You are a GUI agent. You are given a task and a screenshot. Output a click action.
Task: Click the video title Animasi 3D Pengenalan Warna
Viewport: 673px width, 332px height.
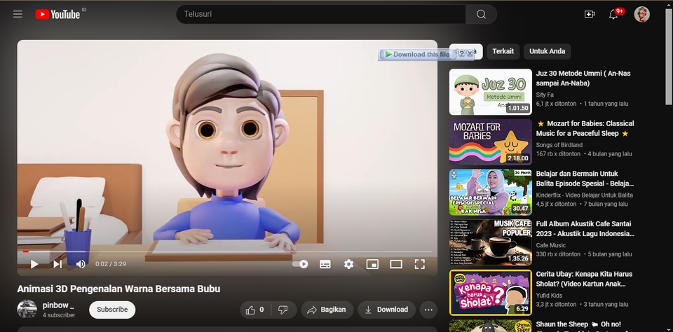pos(118,289)
